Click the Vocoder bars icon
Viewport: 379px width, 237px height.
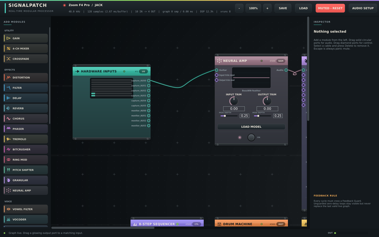pyautogui.click(x=8, y=219)
